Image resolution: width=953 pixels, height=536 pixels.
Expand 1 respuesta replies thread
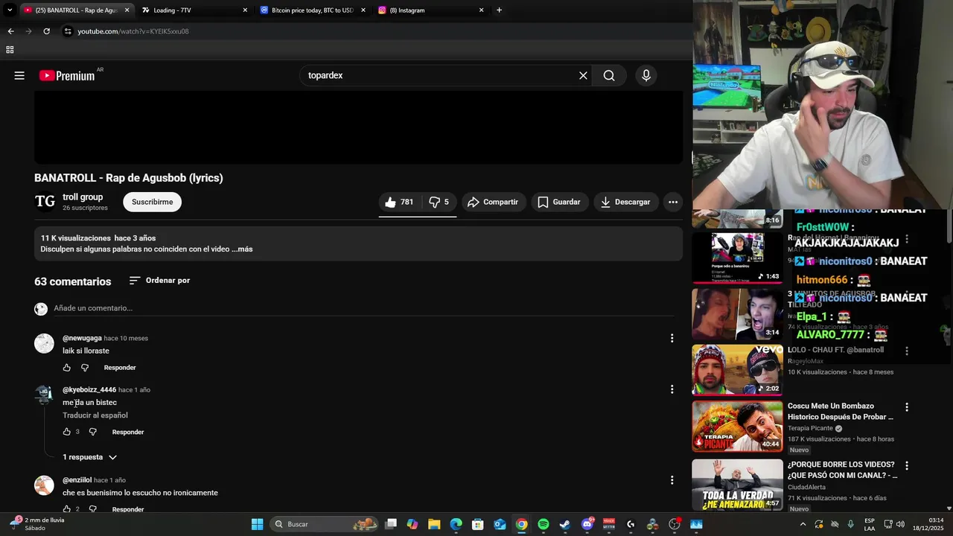pyautogui.click(x=89, y=457)
